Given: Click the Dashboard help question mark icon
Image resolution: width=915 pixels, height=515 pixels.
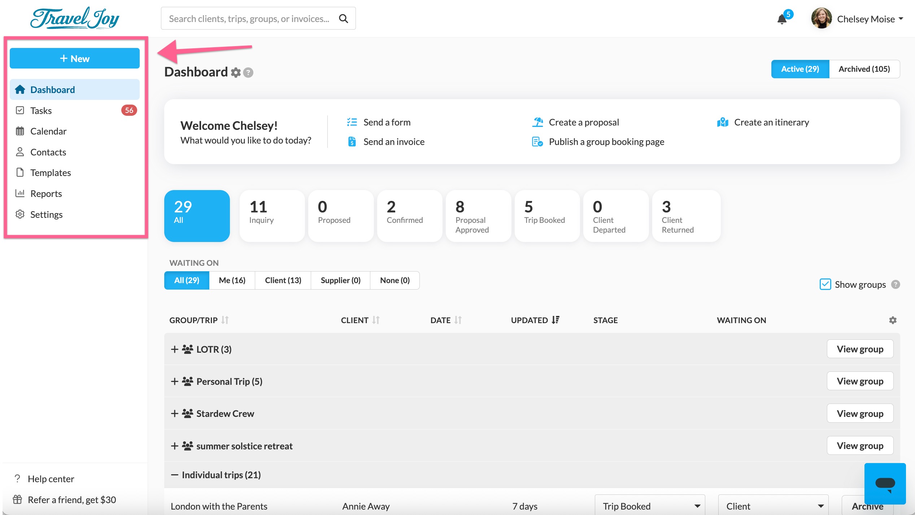Looking at the screenshot, I should (x=248, y=72).
